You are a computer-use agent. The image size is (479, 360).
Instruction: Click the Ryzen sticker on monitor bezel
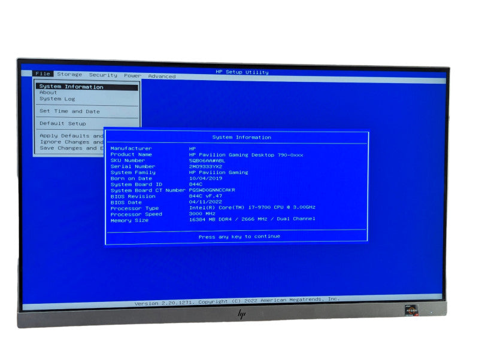coord(411,310)
